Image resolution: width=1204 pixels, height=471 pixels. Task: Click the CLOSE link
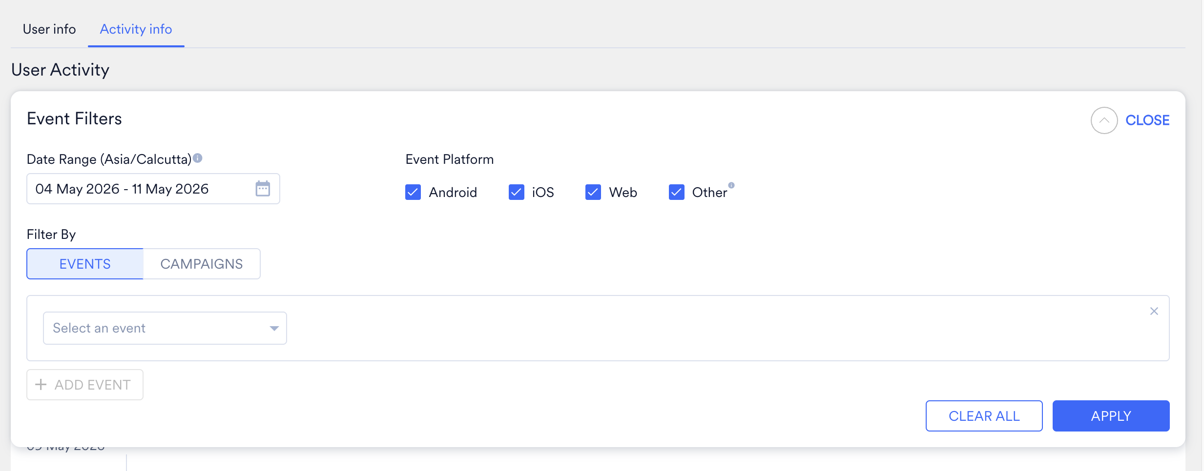pos(1147,120)
